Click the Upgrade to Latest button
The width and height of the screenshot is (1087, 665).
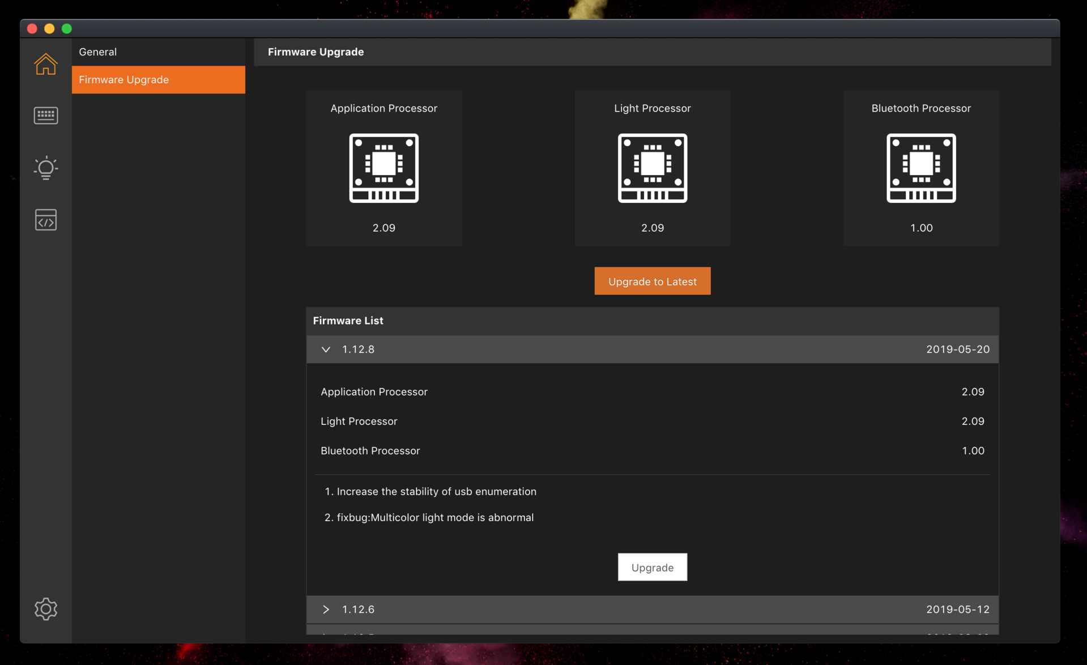coord(653,281)
